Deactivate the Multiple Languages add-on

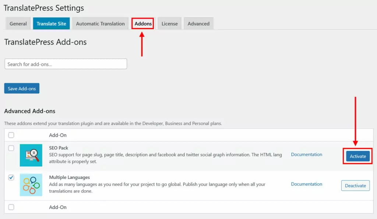pos(355,186)
